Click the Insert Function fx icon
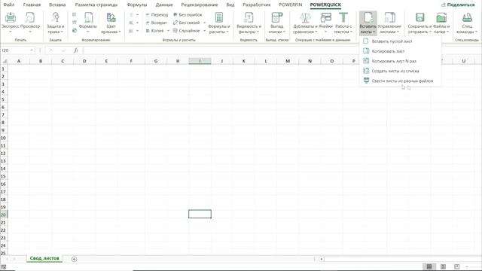The height and width of the screenshot is (271, 482). click(76, 50)
